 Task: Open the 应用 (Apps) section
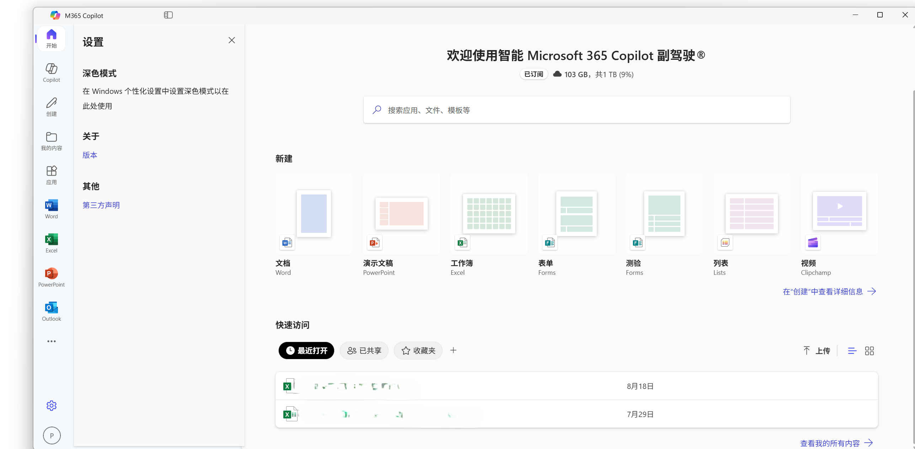click(51, 174)
